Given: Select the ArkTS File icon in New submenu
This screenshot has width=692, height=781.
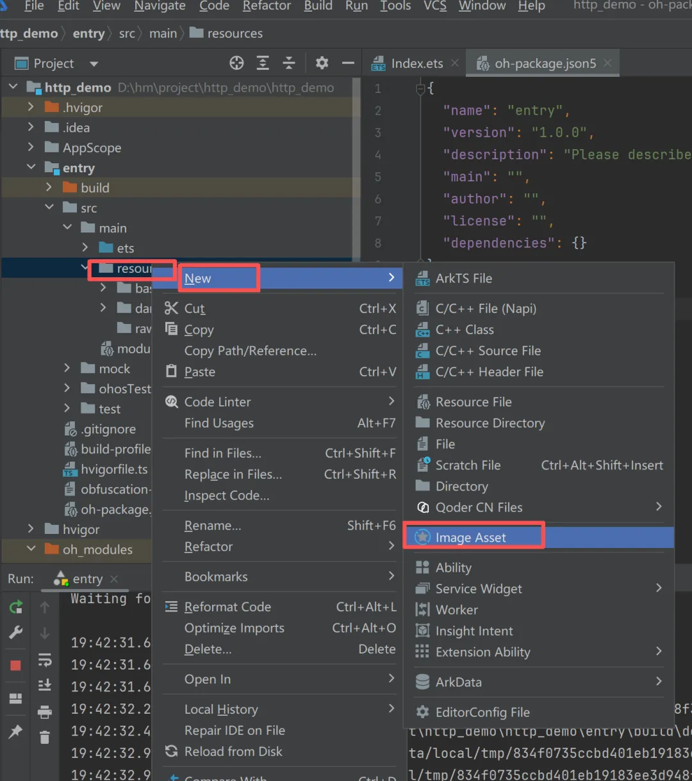Looking at the screenshot, I should [x=422, y=278].
